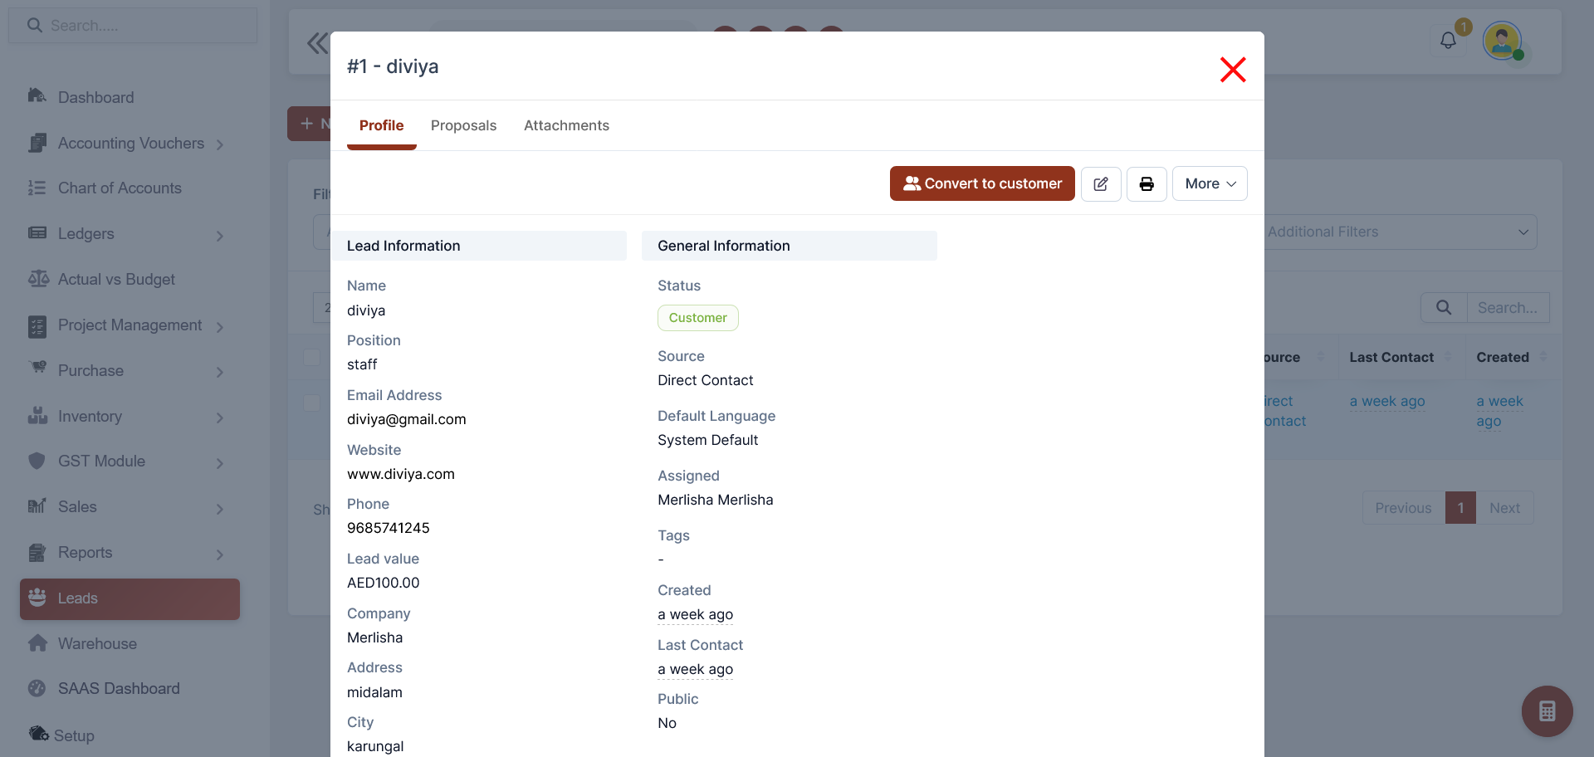This screenshot has height=757, width=1594.
Task: Close the lead dialog with red X
Action: (1233, 70)
